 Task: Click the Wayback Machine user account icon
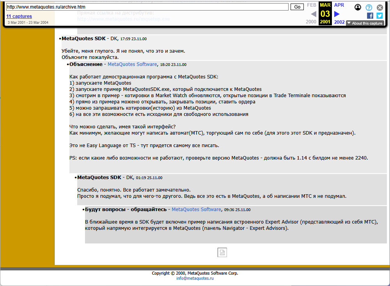(x=358, y=7)
